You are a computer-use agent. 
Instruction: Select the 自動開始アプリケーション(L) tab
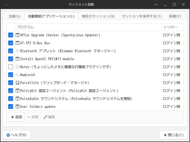pos(51,16)
